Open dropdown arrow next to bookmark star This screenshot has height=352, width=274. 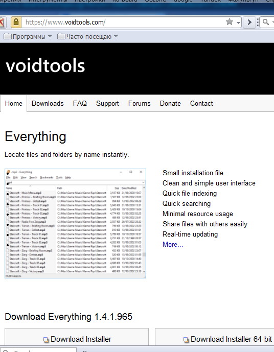[238, 22]
